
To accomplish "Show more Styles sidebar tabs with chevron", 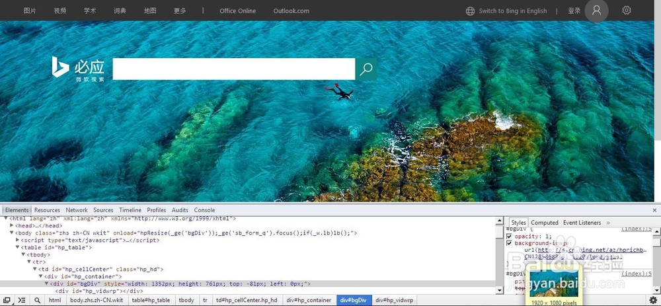I will pyautogui.click(x=608, y=223).
